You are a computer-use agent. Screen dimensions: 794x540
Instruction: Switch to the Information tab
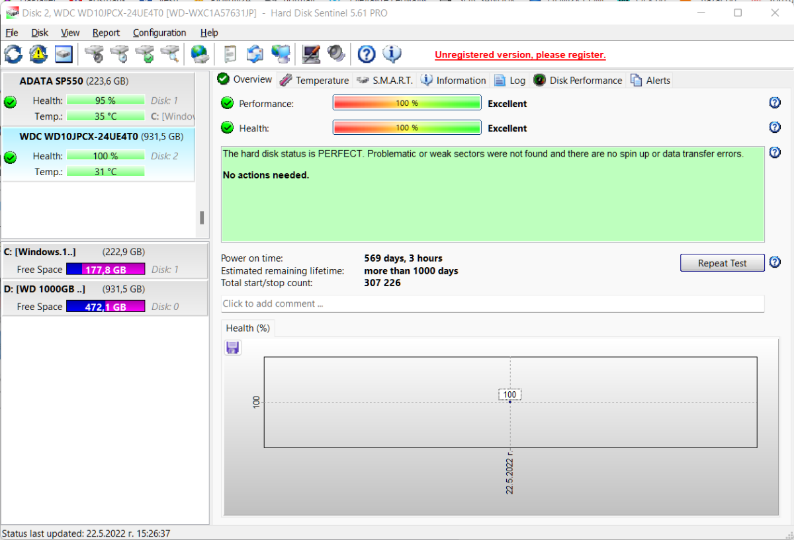pos(453,80)
